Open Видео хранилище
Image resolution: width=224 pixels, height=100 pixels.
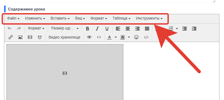pyautogui.click(x=65, y=37)
